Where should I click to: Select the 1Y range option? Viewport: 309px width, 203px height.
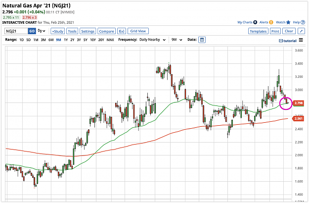[66, 40]
